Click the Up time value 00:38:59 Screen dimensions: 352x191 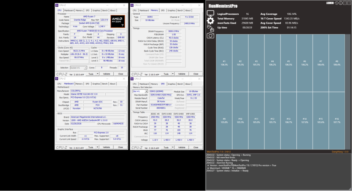click(x=247, y=28)
